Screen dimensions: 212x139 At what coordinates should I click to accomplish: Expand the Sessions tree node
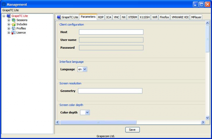9,20
